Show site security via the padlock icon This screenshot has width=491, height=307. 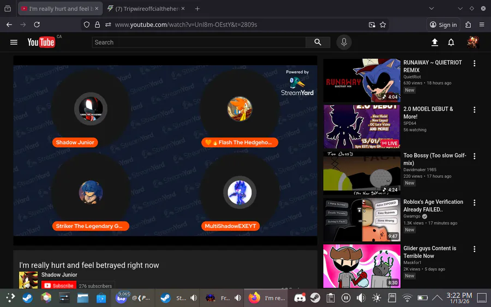coord(98,25)
